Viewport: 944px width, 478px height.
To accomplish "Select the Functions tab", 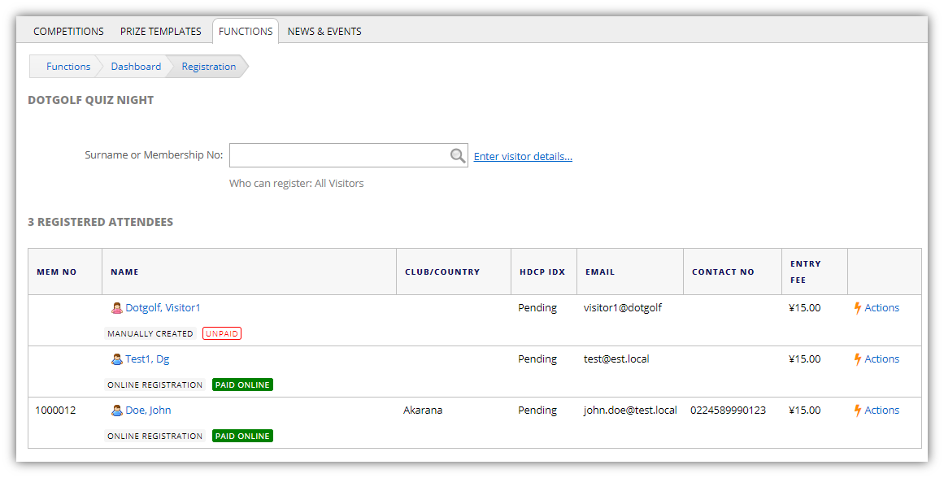I will click(246, 32).
